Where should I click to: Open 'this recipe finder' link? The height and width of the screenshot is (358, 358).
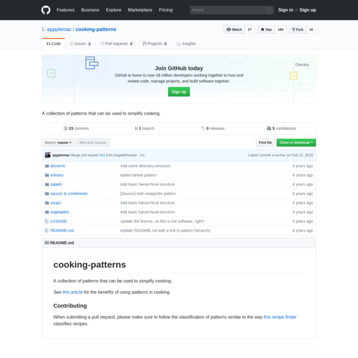pyautogui.click(x=280, y=317)
